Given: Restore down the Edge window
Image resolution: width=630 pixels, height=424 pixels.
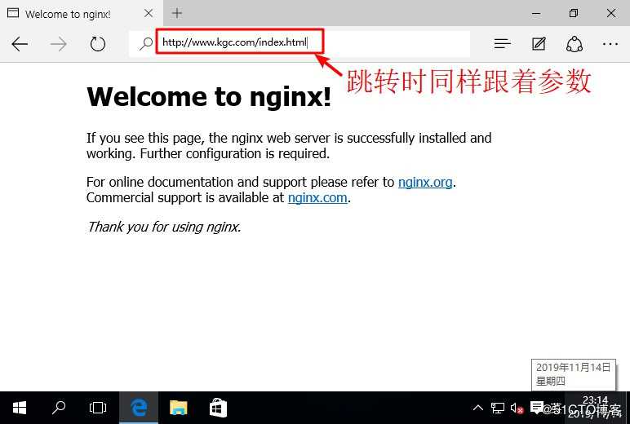Looking at the screenshot, I should pyautogui.click(x=574, y=13).
